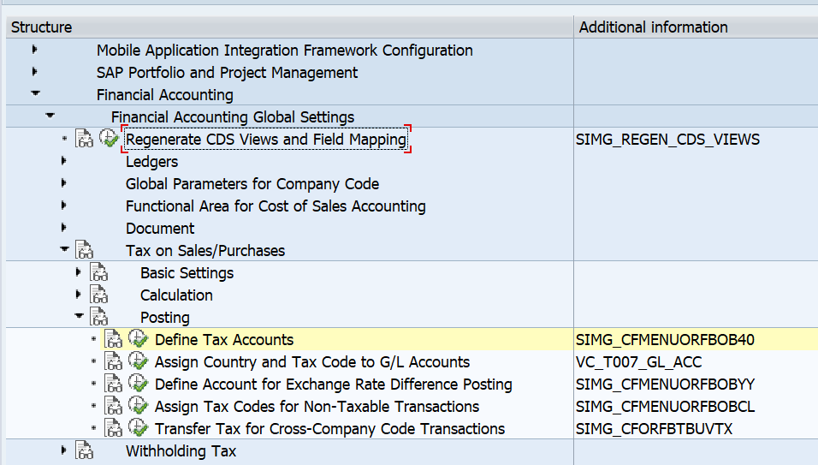Click SIMG_CFMENUORFBOBYY additional info
This screenshot has height=465, width=818.
665,385
